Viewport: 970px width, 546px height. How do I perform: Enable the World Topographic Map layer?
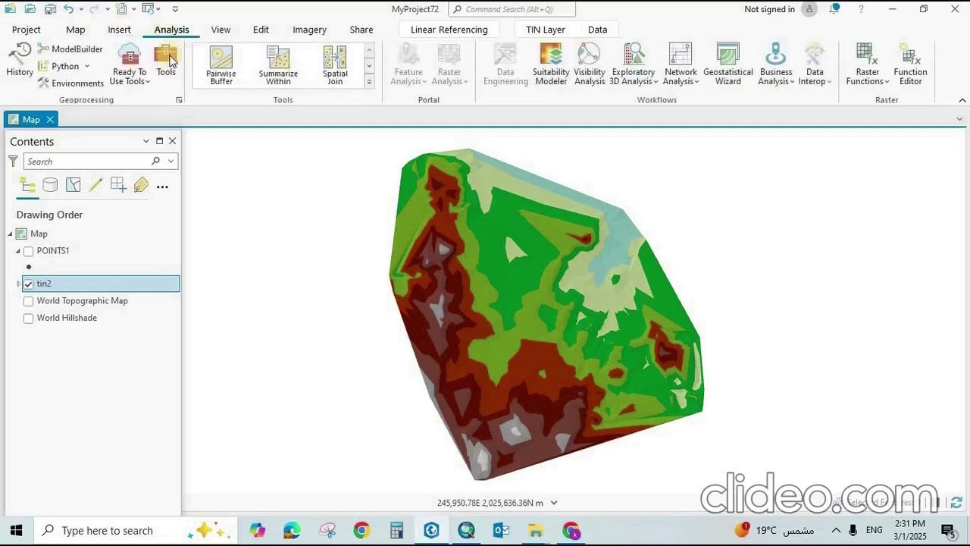pos(29,301)
